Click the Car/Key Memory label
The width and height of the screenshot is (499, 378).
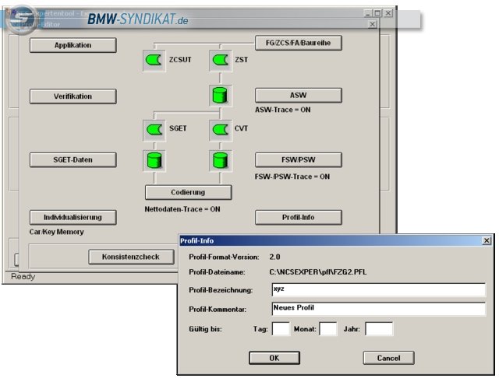pos(57,232)
